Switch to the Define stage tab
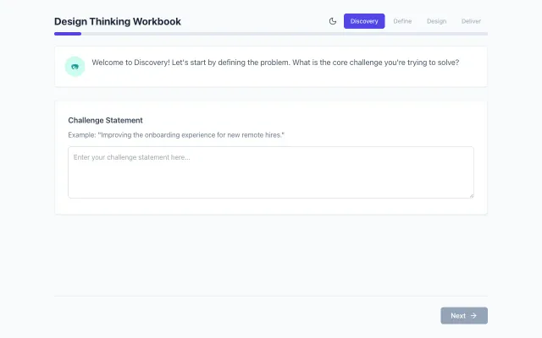542x338 pixels. (402, 21)
